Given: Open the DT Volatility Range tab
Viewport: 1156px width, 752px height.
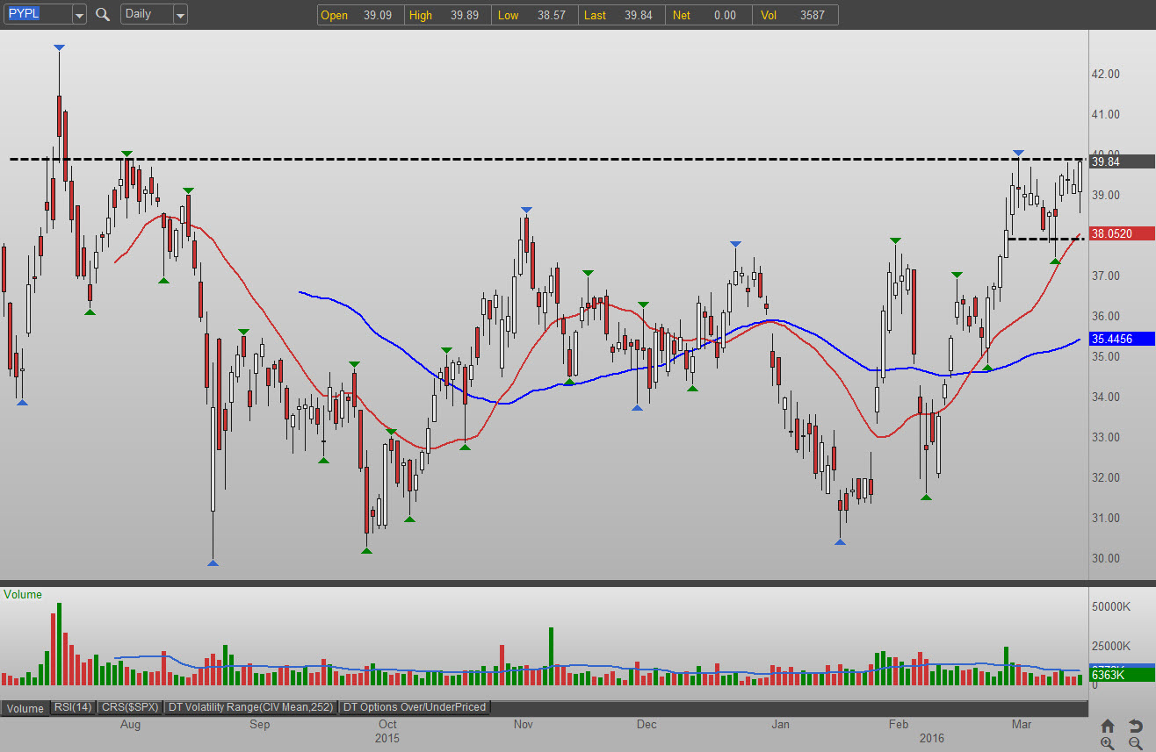Looking at the screenshot, I should pos(250,707).
